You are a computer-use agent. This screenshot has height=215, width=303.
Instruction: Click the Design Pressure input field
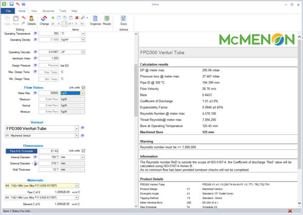click(x=49, y=65)
